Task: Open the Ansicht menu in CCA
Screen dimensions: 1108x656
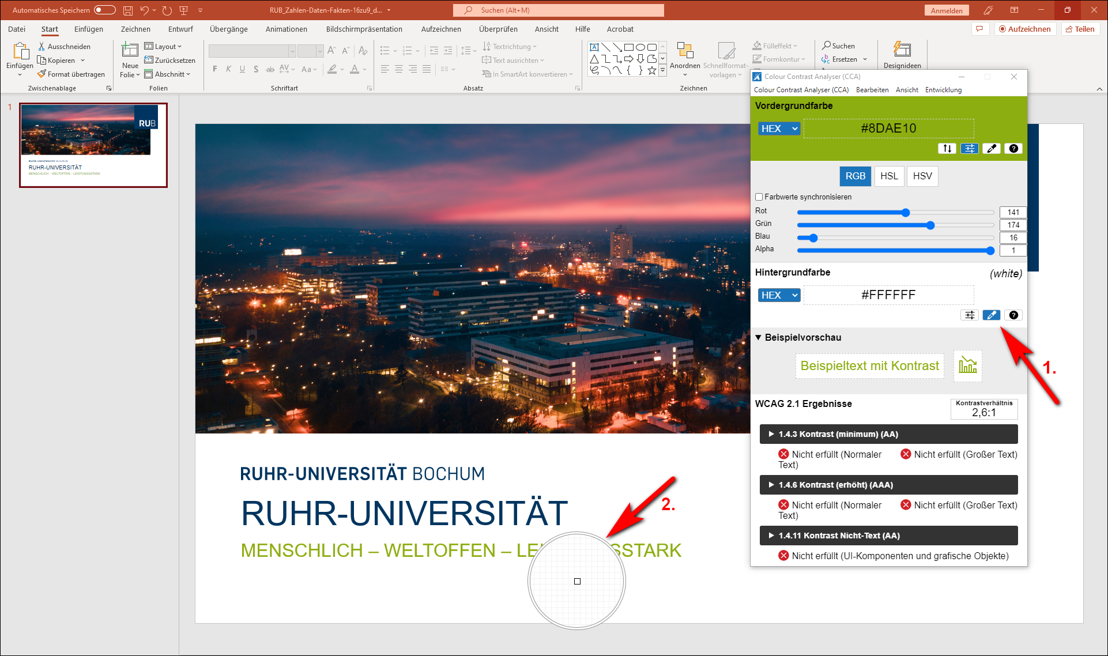Action: pos(907,90)
